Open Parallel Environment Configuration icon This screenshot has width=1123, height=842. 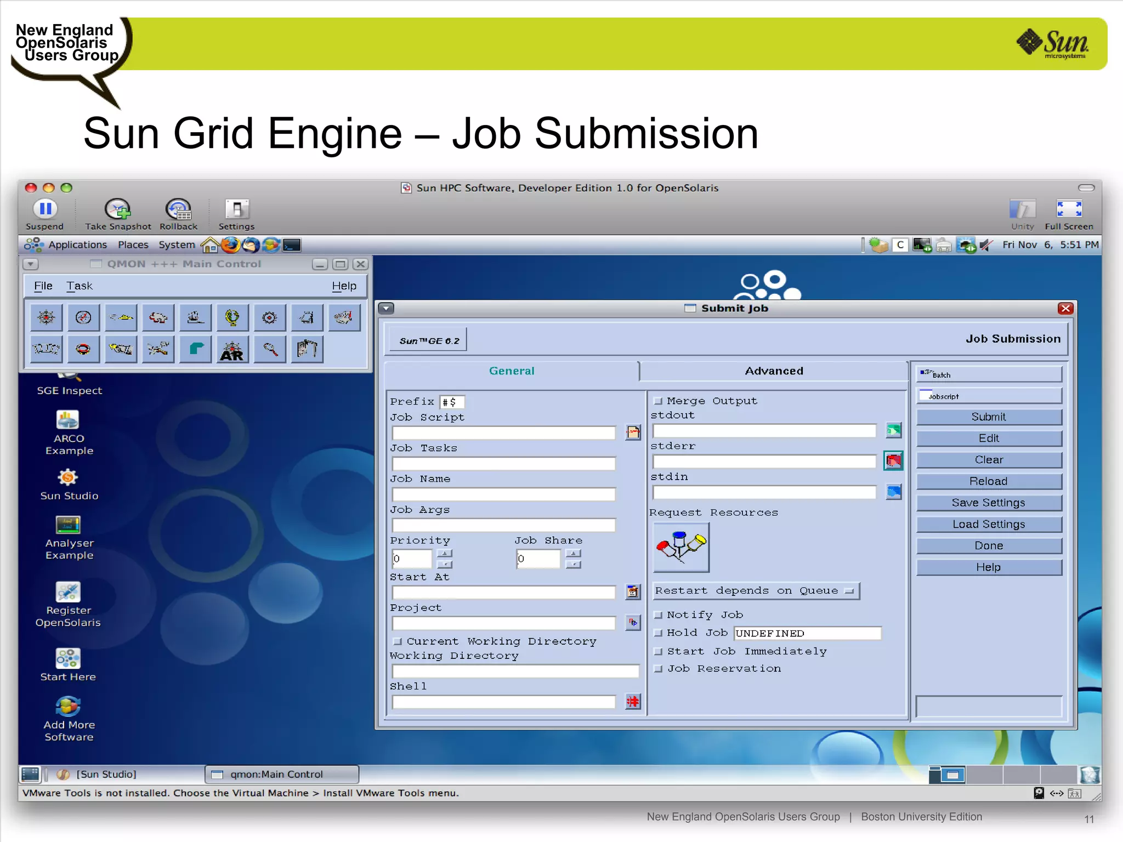click(x=46, y=349)
